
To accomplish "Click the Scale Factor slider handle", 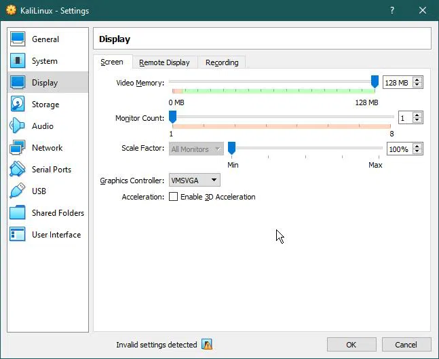I will click(x=231, y=148).
